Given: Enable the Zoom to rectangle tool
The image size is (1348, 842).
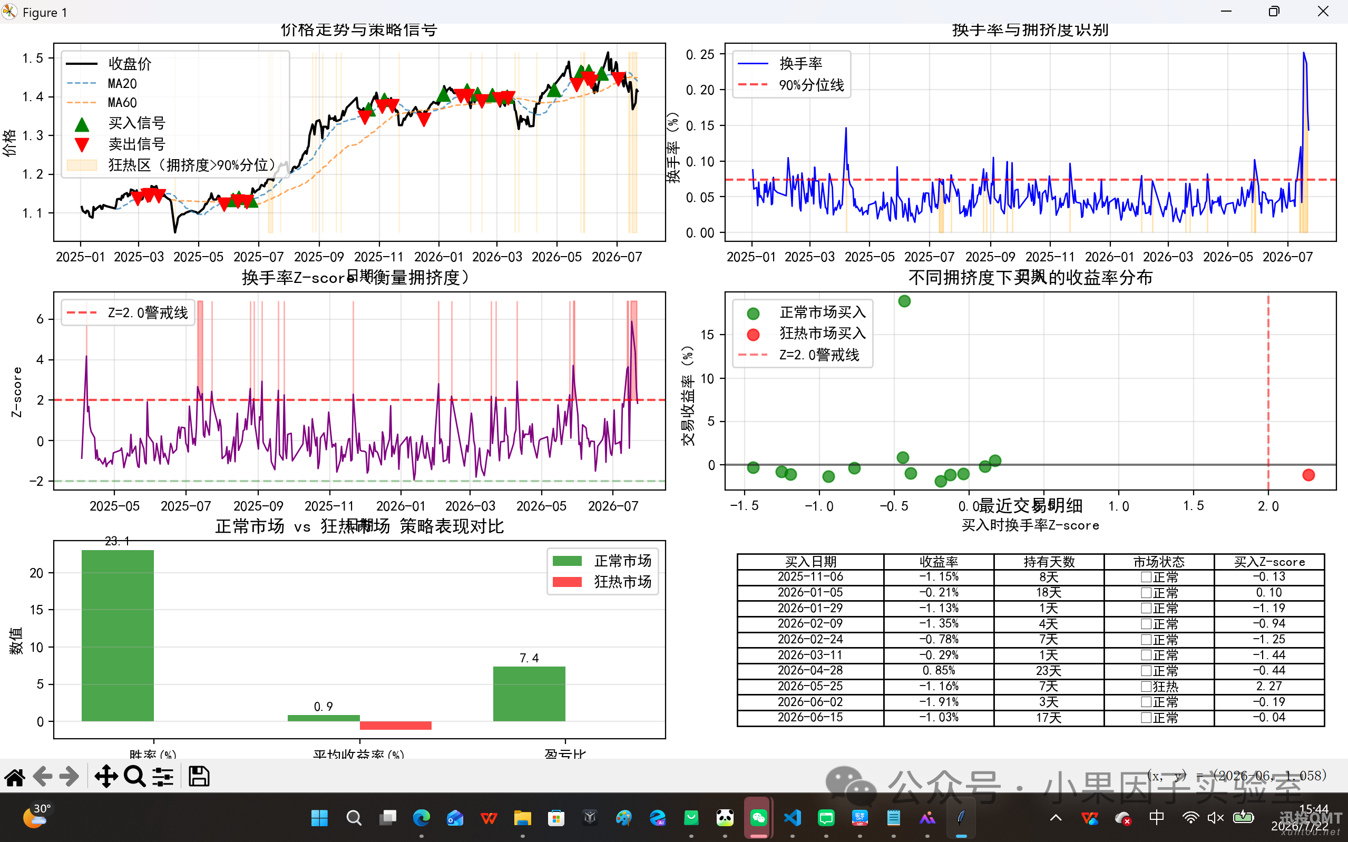Looking at the screenshot, I should 134,776.
